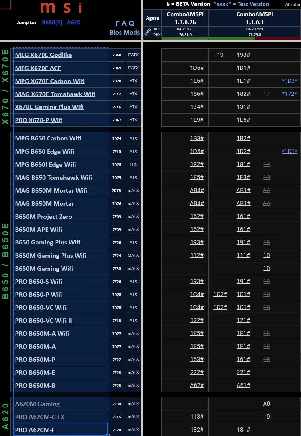The width and height of the screenshot is (301, 436).
Task: Select the ComboAM5Pi 1.1.0.2b header cell
Action: click(x=185, y=18)
